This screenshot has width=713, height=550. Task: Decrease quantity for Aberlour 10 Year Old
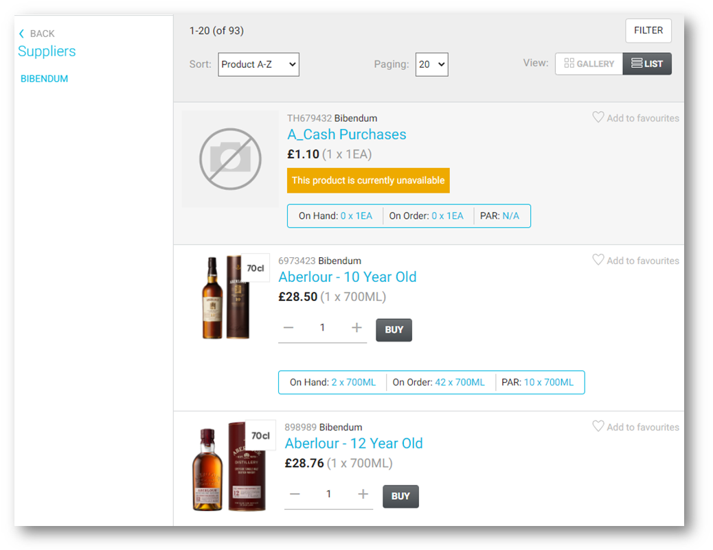(x=288, y=327)
